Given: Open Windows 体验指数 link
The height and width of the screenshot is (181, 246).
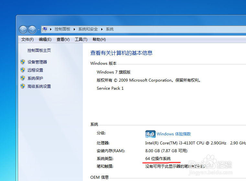Looking at the screenshot, I should 174,134.
